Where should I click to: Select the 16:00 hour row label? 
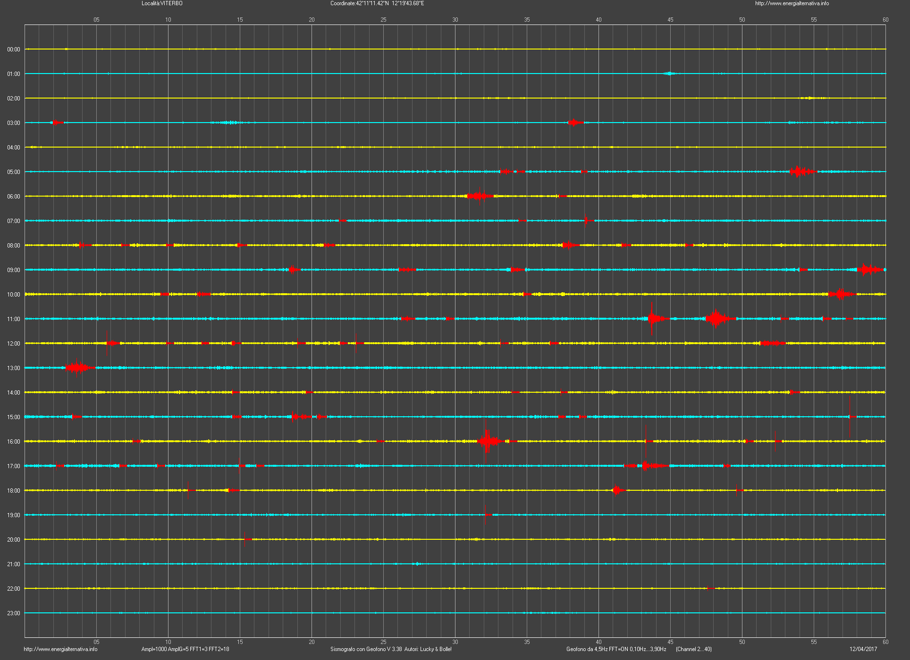pyautogui.click(x=14, y=442)
